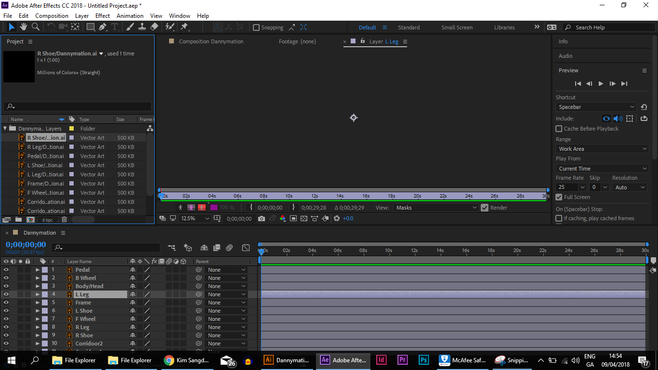Open the Resolution Auto dropdown

pos(629,187)
